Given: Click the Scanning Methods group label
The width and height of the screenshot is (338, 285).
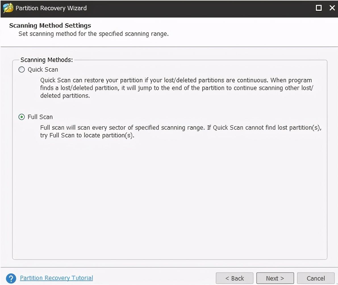Looking at the screenshot, I should pyautogui.click(x=47, y=60).
